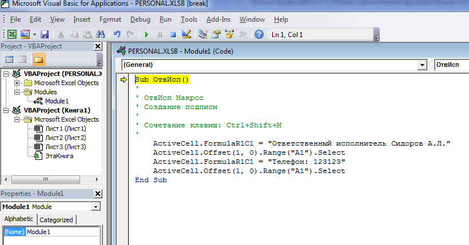Click the Undo arrow icon
The image size is (469, 245).
[117, 34]
